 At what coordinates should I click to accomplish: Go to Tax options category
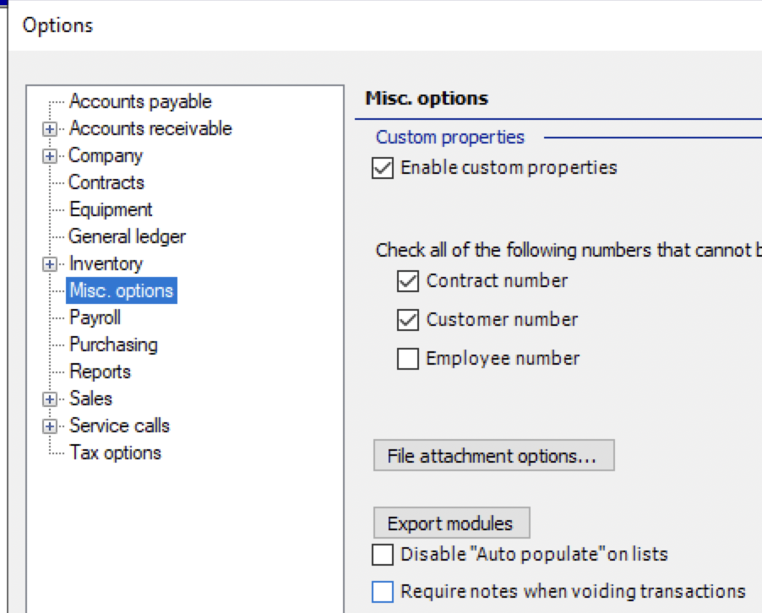coord(115,453)
